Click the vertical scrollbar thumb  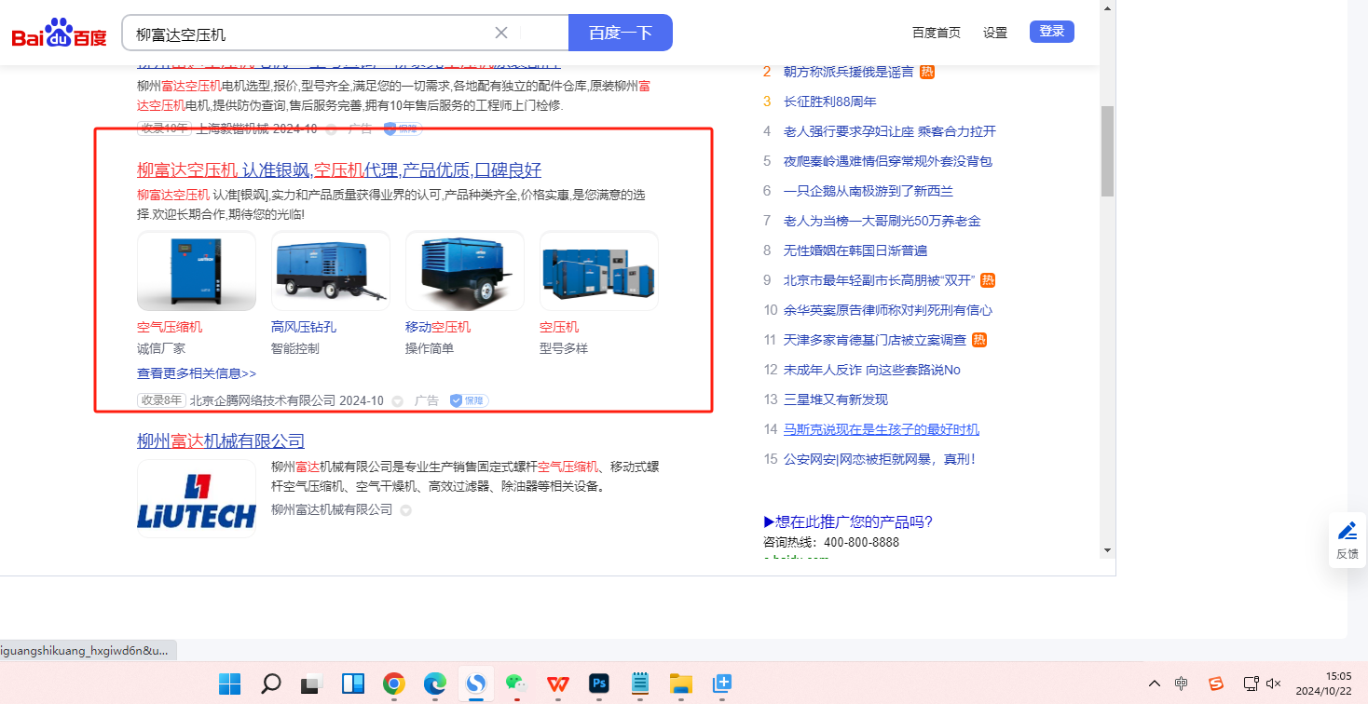coord(1107,151)
